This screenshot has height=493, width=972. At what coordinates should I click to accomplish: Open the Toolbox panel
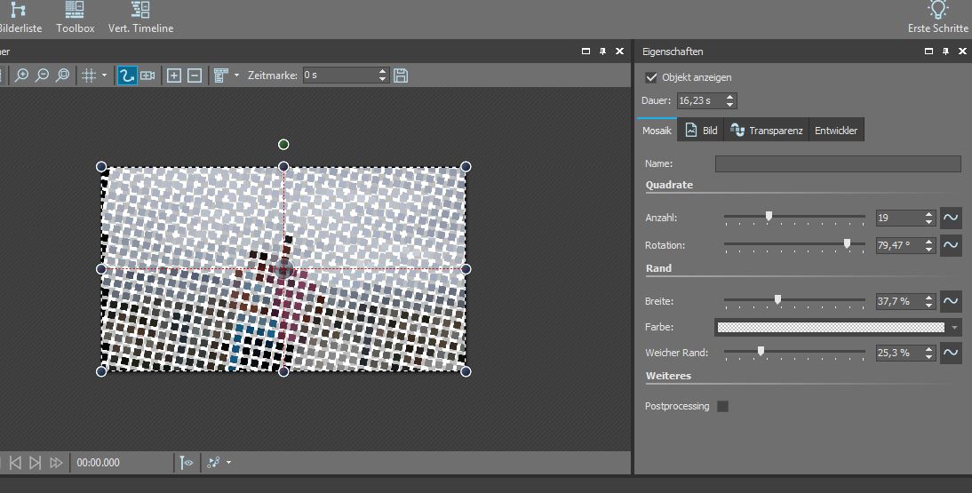click(x=75, y=18)
